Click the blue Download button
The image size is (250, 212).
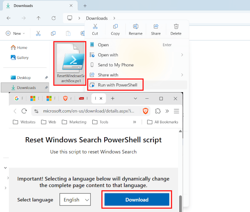point(137,199)
